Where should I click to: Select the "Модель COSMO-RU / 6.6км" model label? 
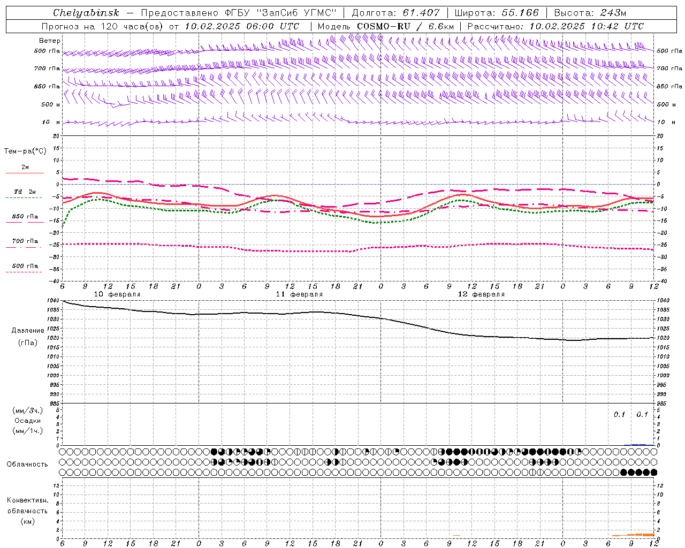pyautogui.click(x=385, y=26)
